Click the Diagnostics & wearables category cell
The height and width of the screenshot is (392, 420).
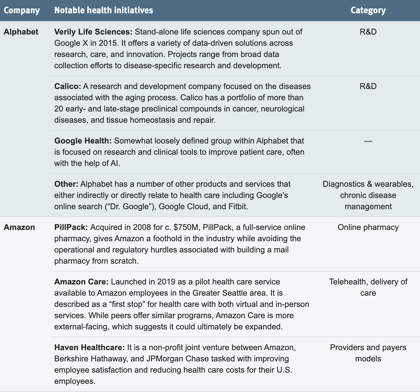pos(368,195)
